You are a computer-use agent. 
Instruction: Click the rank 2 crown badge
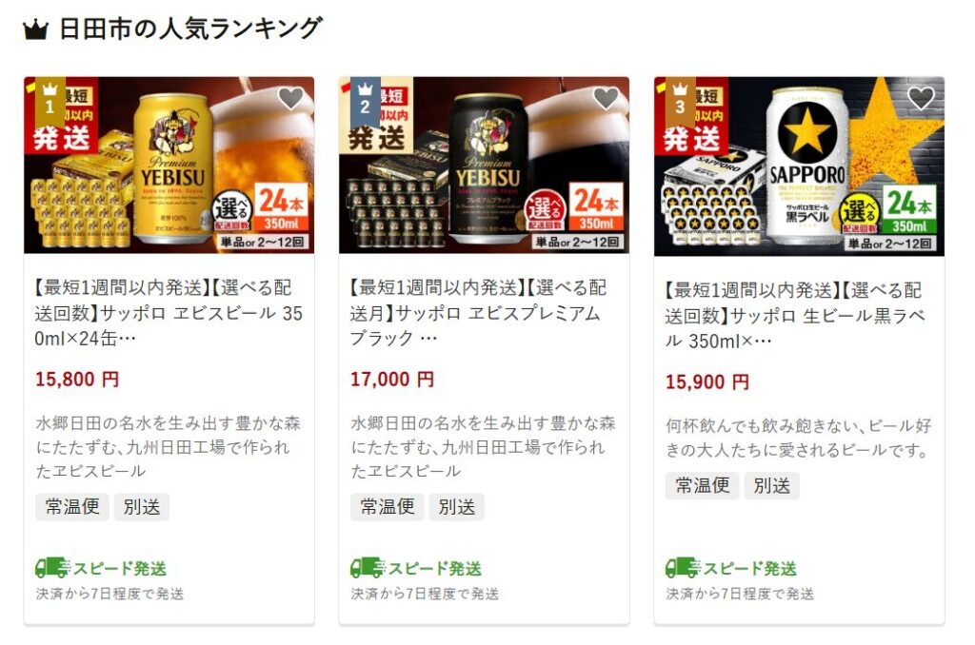pyautogui.click(x=365, y=101)
